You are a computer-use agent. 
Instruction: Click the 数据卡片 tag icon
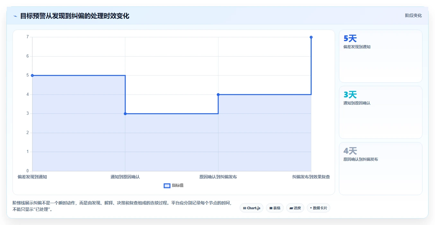click(311, 208)
